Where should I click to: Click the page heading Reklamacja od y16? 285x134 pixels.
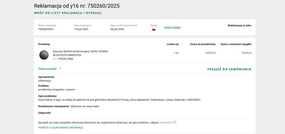(77, 6)
